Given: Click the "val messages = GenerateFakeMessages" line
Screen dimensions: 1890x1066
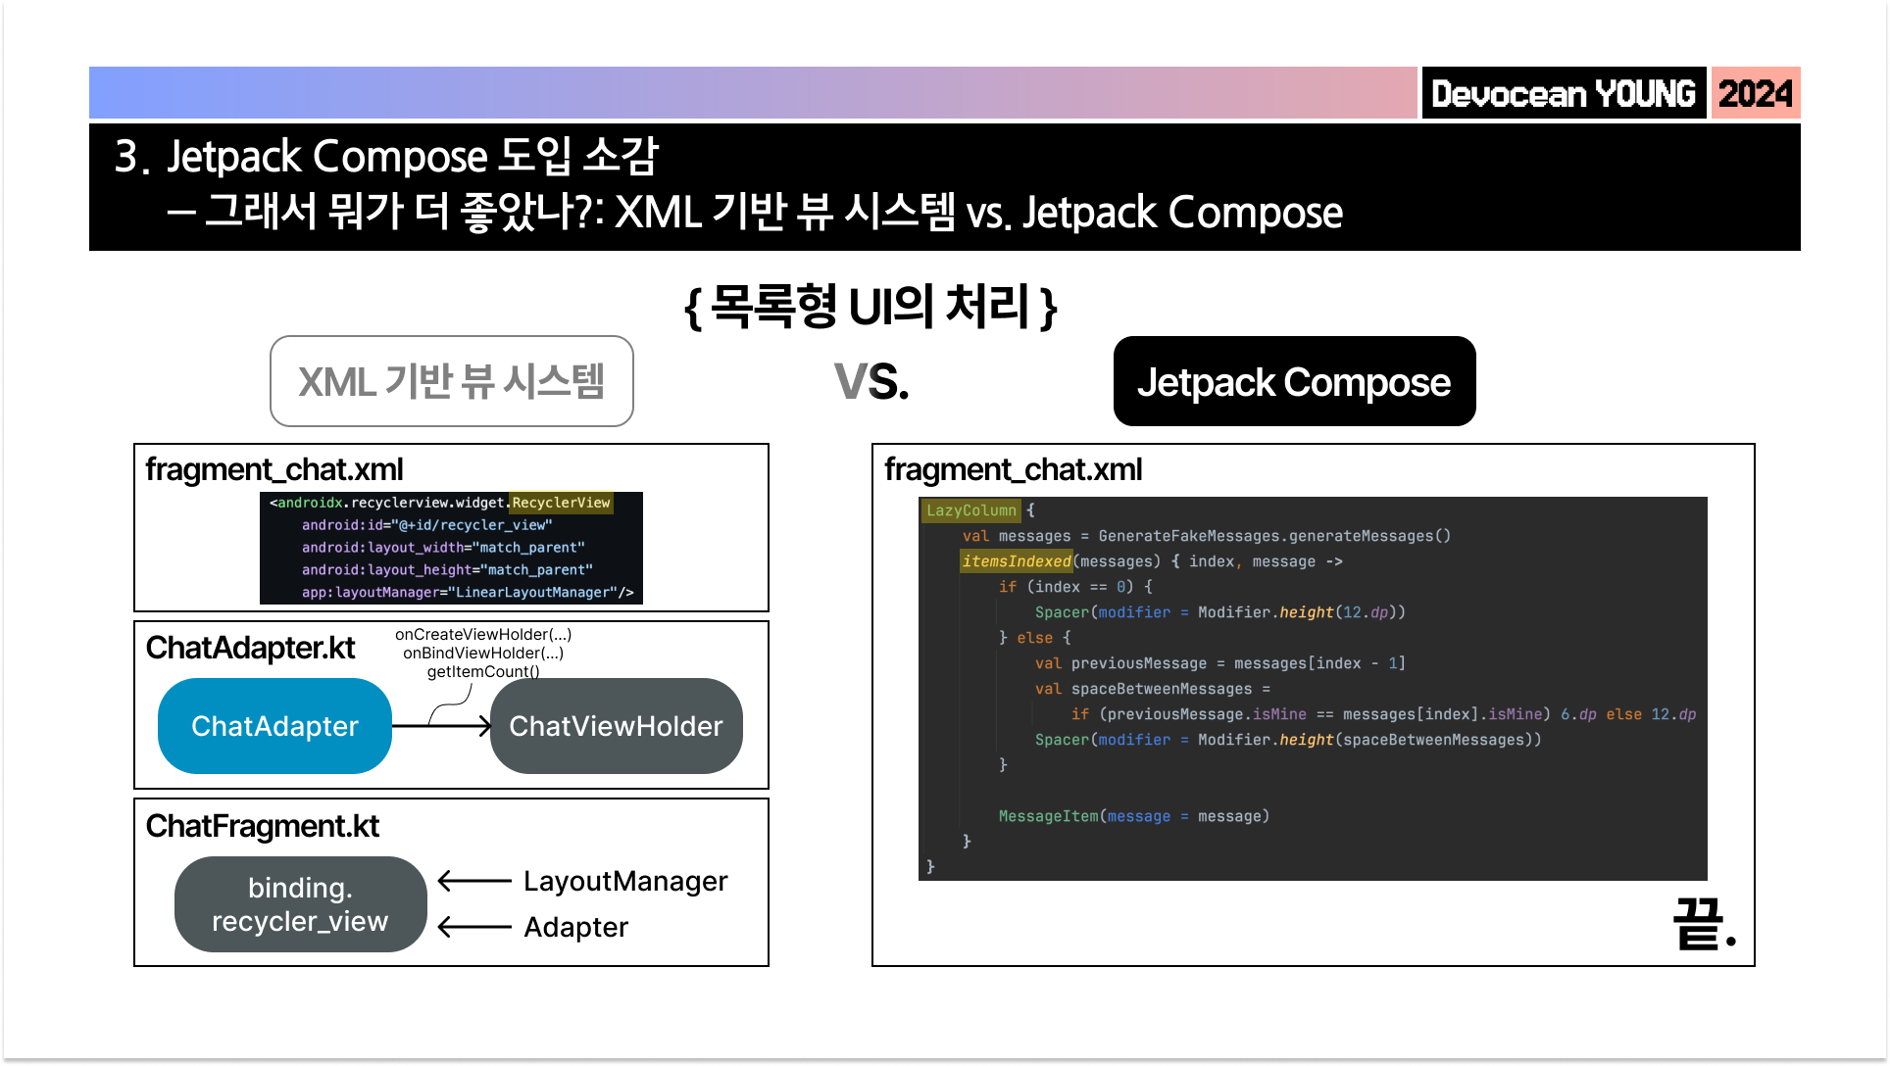Looking at the screenshot, I should pyautogui.click(x=1206, y=536).
